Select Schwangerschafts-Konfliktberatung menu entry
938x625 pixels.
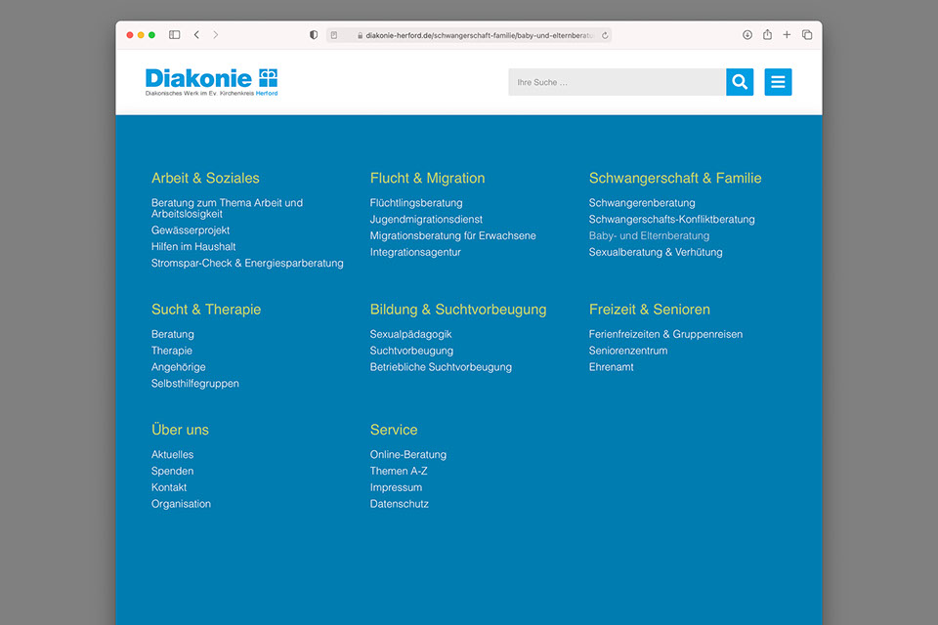tap(671, 220)
